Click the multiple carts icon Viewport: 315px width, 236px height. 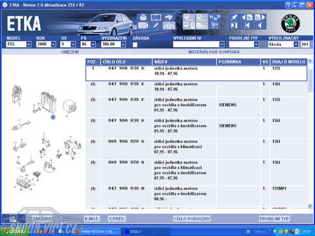(x=215, y=17)
